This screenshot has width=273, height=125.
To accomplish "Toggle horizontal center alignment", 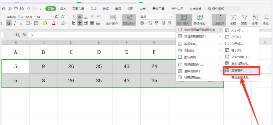I will pyautogui.click(x=80, y=23).
